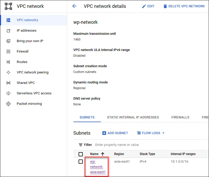Switch to the FIREWALLS tab

[x=180, y=117]
